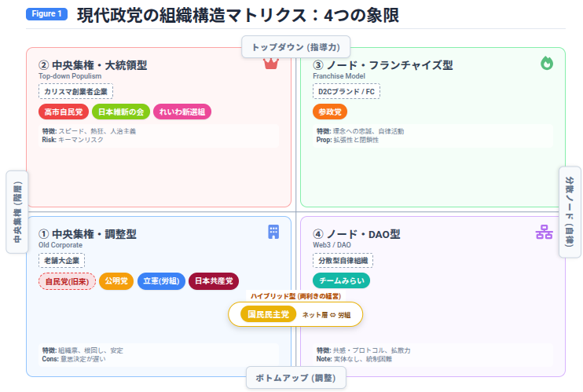Viewport: 583px width, 392px height.
Task: Click the green flame icon
Action: (547, 63)
